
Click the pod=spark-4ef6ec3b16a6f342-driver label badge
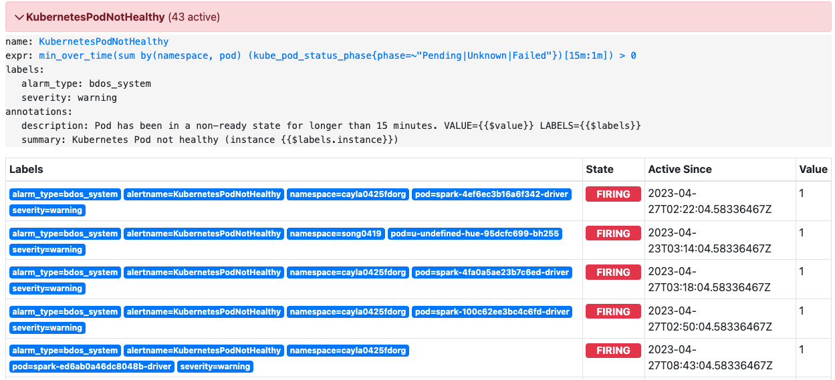tap(492, 194)
